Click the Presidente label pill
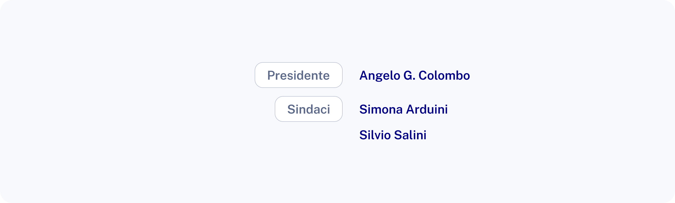675x203 pixels. click(298, 75)
